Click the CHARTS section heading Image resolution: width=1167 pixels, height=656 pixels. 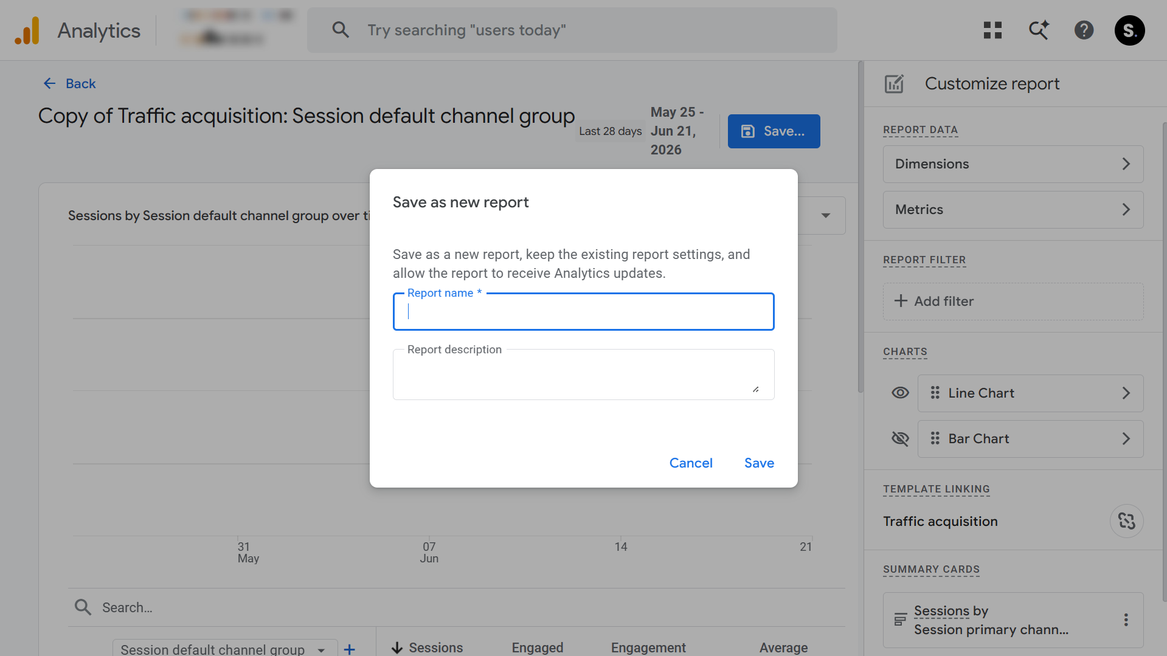905,352
